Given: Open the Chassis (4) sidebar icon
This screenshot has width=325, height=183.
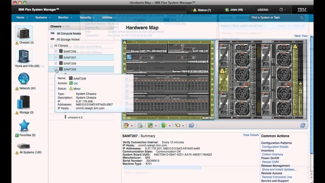Looking at the screenshot, I should [x=24, y=33].
